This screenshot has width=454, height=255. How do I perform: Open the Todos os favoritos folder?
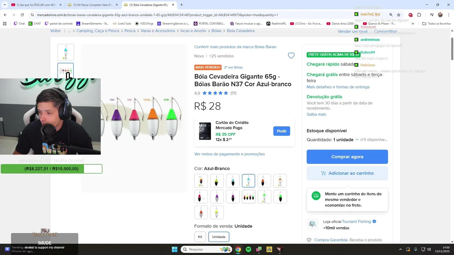point(436,24)
